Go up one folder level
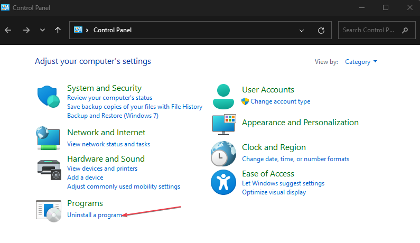The height and width of the screenshot is (243, 420). tap(58, 30)
